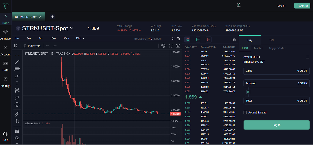313x145 pixels.
Task: Focus the Amount STRK input field
Action: (x=276, y=83)
